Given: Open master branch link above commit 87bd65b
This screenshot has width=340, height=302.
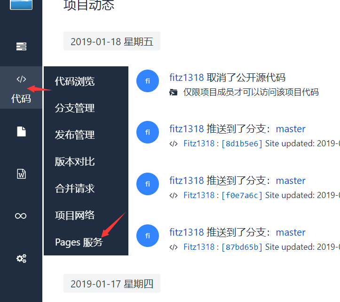Looking at the screenshot, I should [291, 232].
